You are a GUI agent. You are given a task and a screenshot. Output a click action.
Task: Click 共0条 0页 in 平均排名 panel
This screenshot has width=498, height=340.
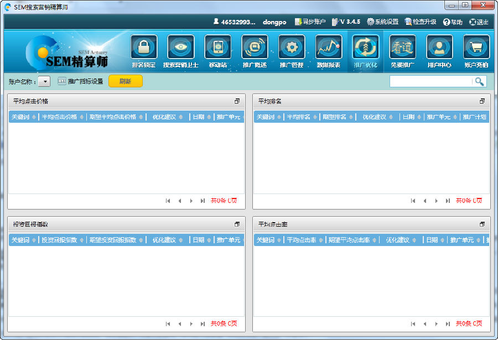point(469,201)
